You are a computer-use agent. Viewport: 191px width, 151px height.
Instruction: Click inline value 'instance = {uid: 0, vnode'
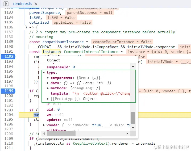[x=159, y=52]
